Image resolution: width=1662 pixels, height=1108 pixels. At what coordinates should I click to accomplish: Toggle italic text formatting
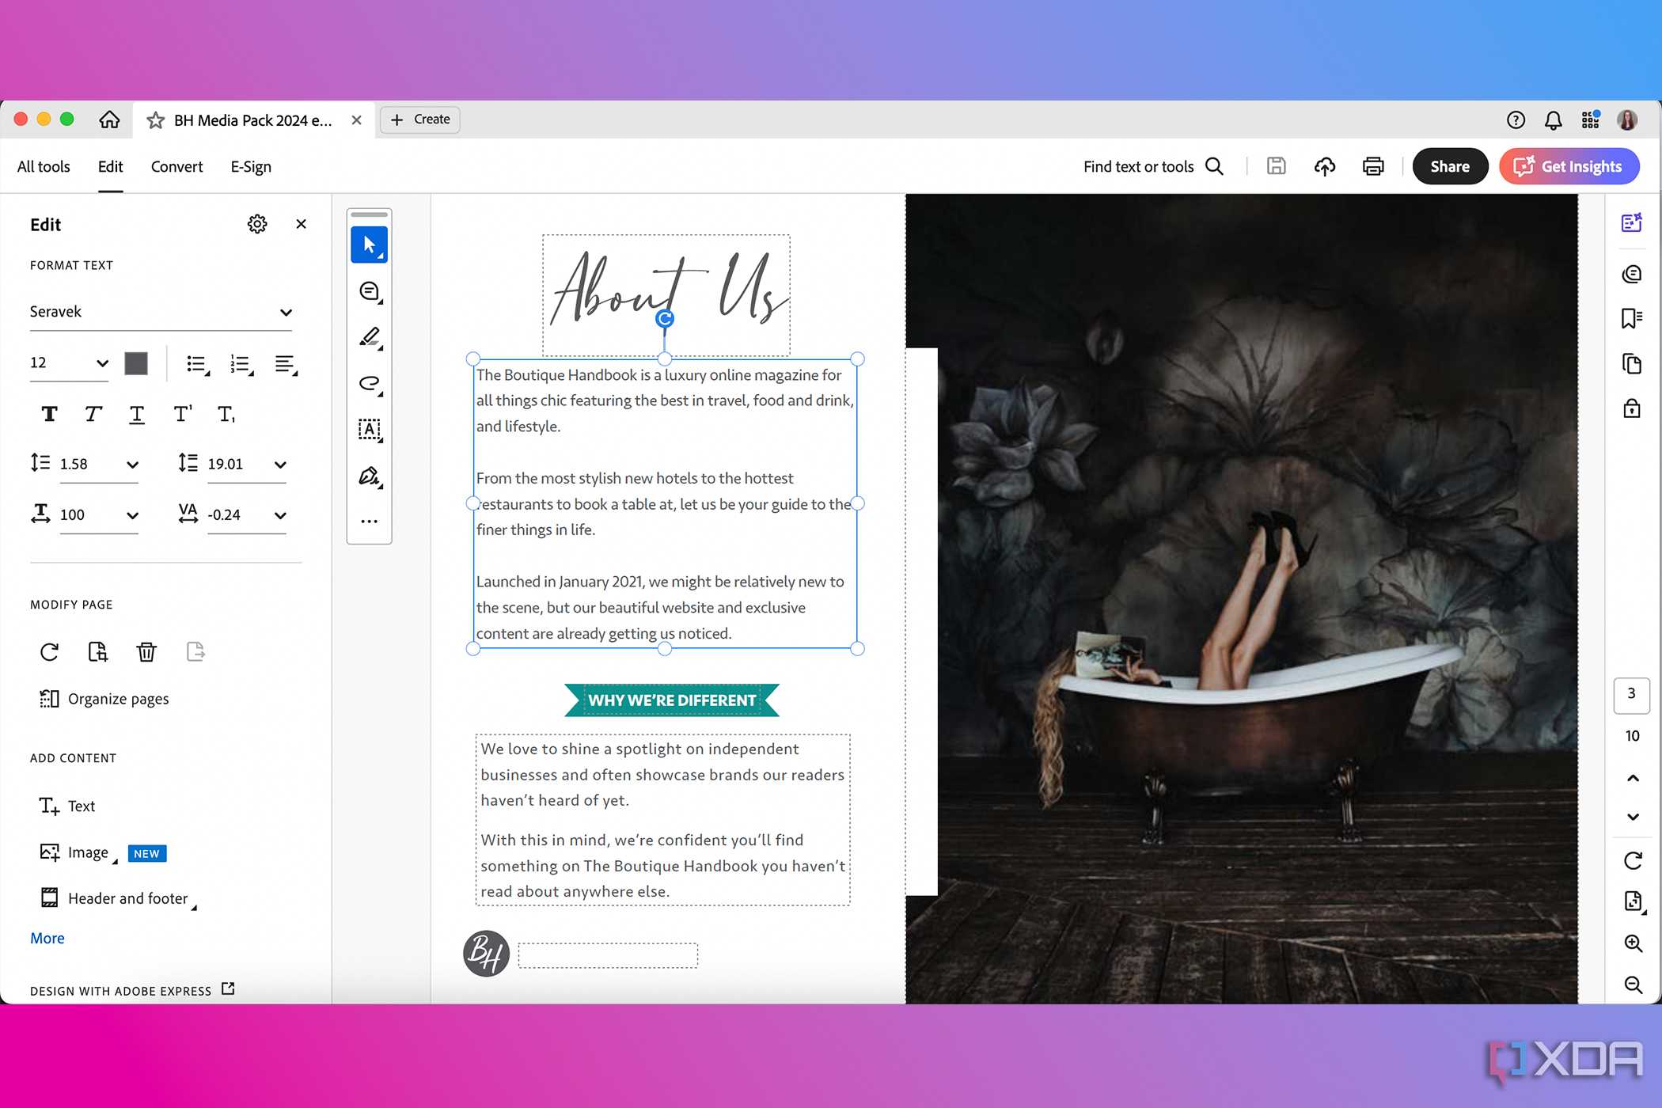point(93,414)
